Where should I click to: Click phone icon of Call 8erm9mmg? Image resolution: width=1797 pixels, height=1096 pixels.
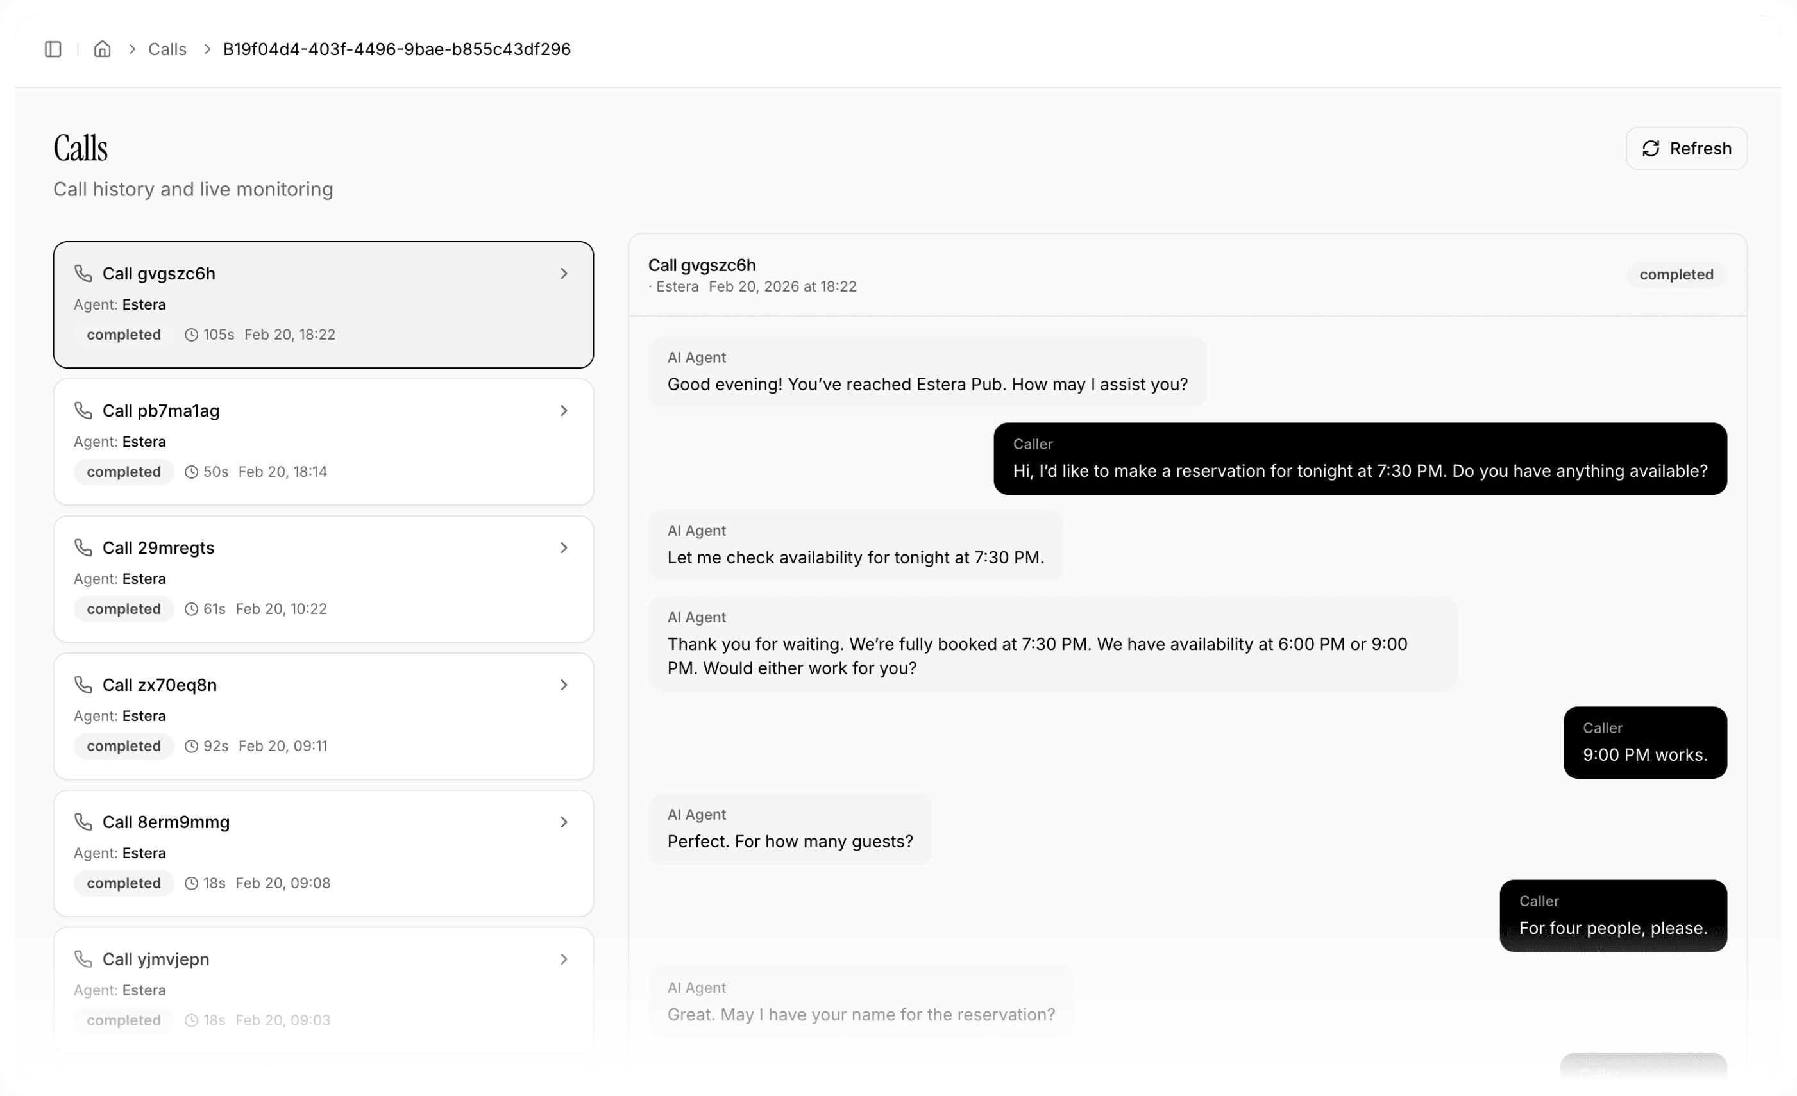tap(83, 821)
